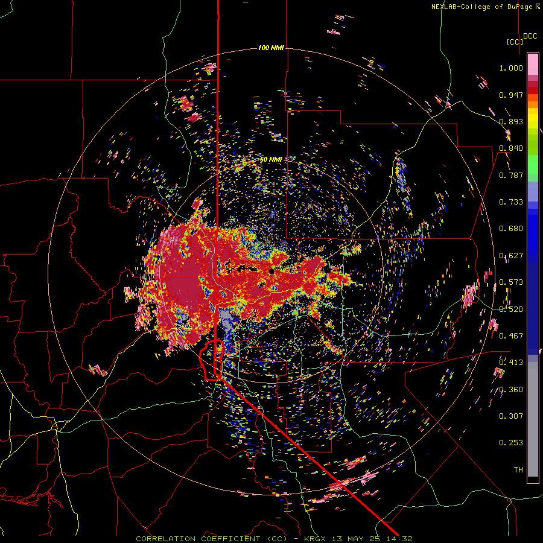Image resolution: width=543 pixels, height=543 pixels.
Task: Click the 1.000 legend value
Action: 511,68
